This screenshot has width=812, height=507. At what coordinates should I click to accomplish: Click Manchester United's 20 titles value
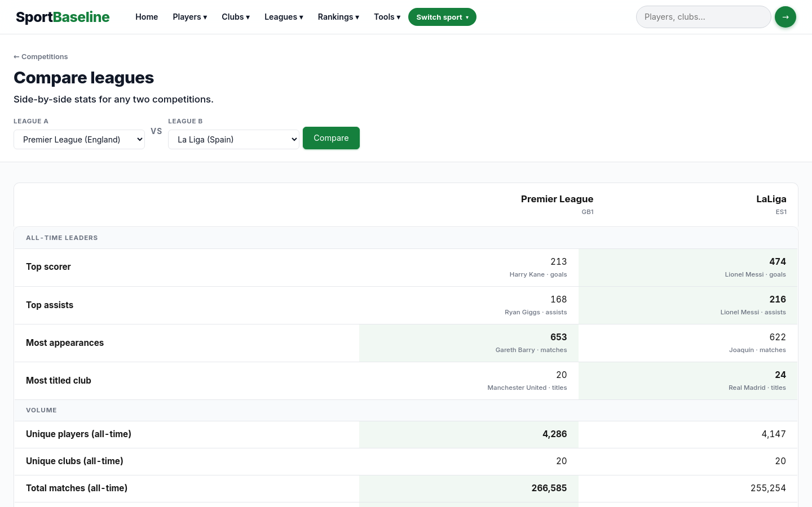point(561,375)
